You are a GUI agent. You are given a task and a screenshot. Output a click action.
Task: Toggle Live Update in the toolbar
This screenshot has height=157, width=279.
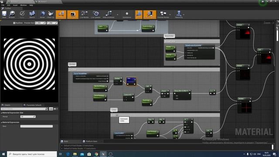96,14
